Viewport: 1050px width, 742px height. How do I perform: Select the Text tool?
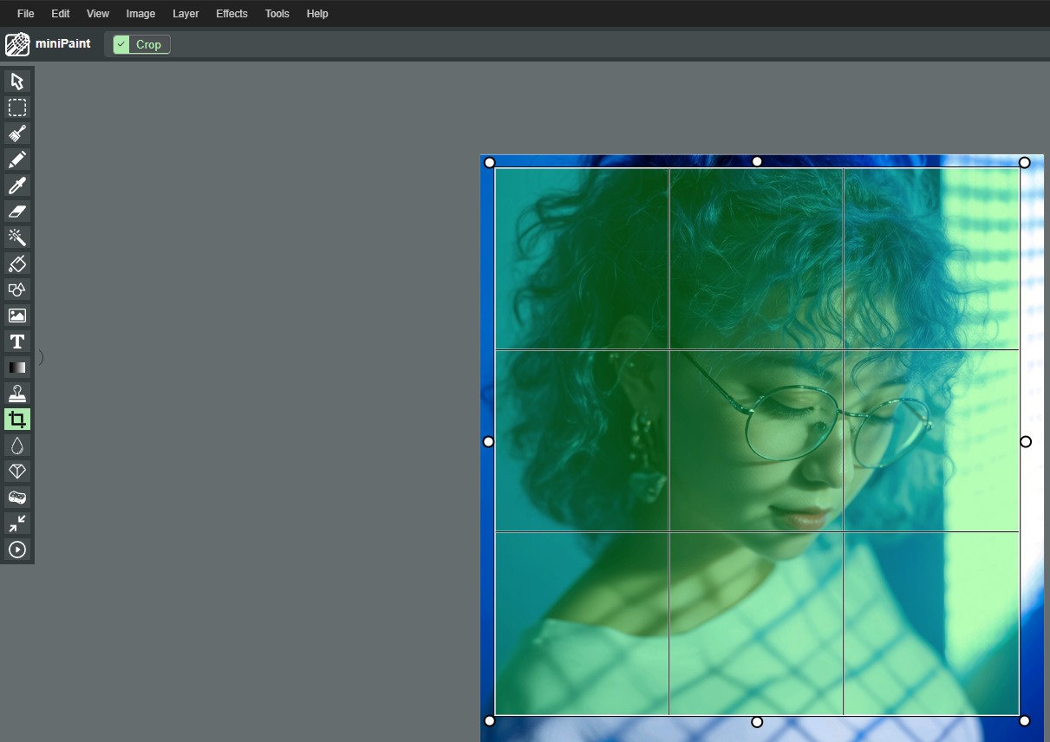click(x=17, y=342)
